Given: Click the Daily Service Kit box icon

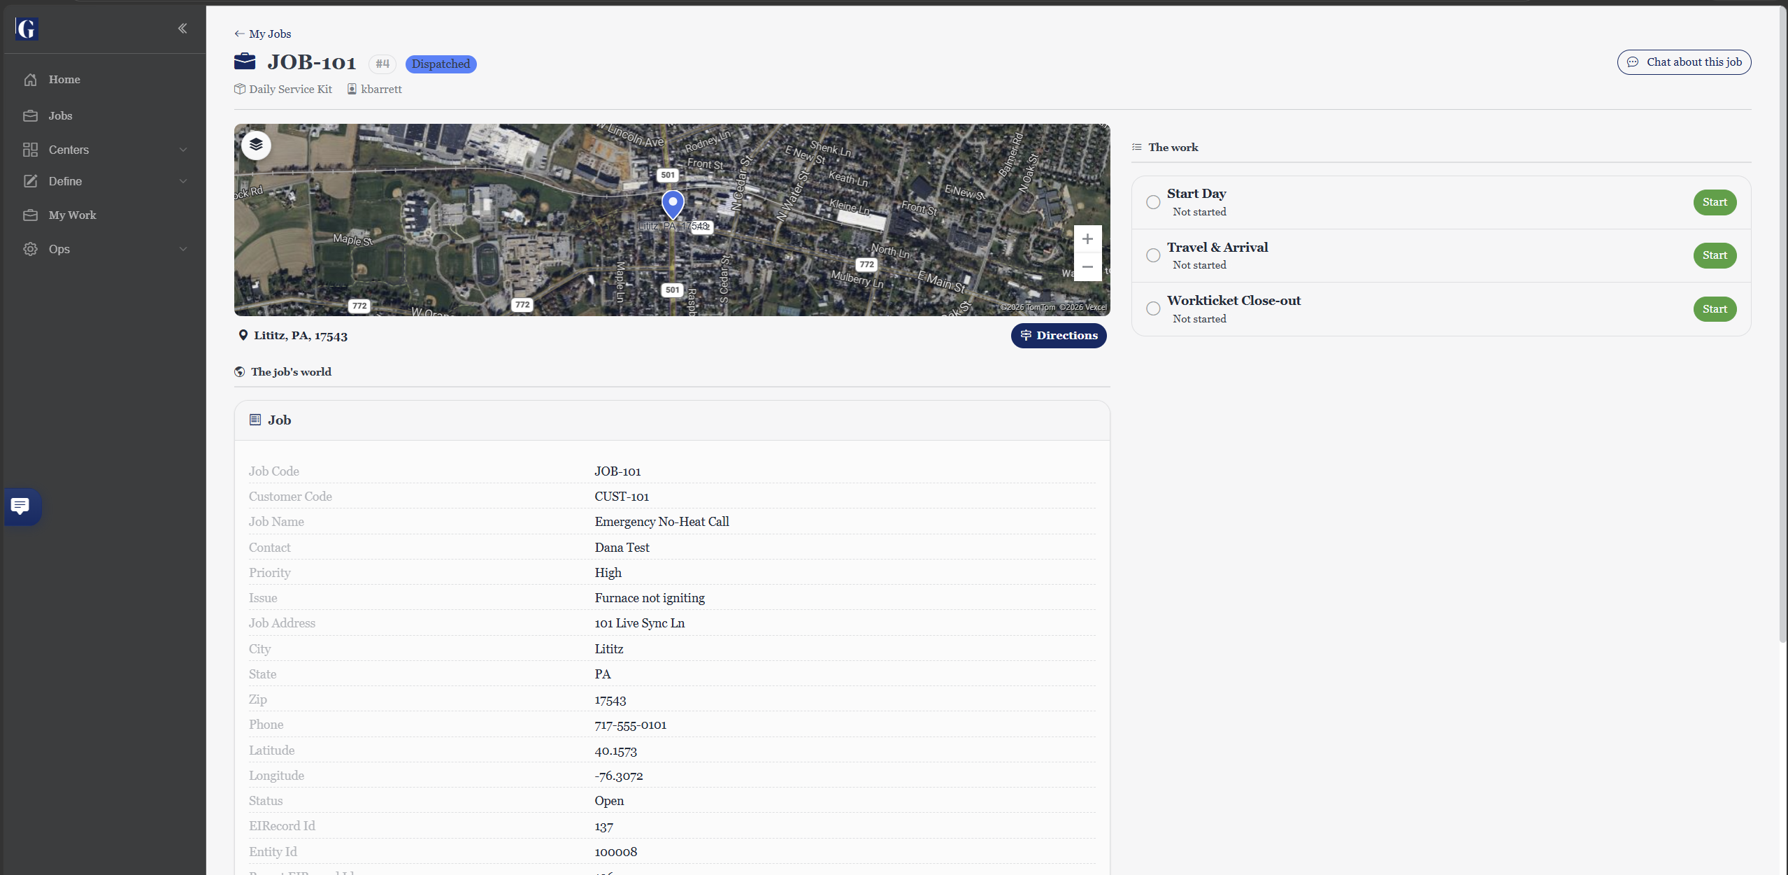Looking at the screenshot, I should tap(240, 89).
